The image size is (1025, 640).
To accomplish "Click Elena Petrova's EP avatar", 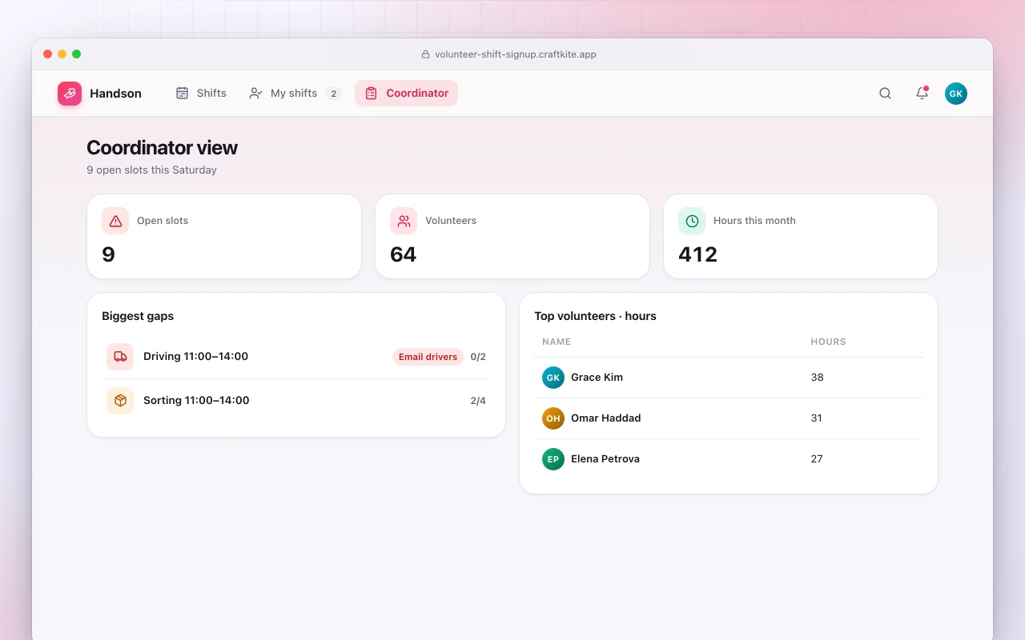I will tap(553, 459).
